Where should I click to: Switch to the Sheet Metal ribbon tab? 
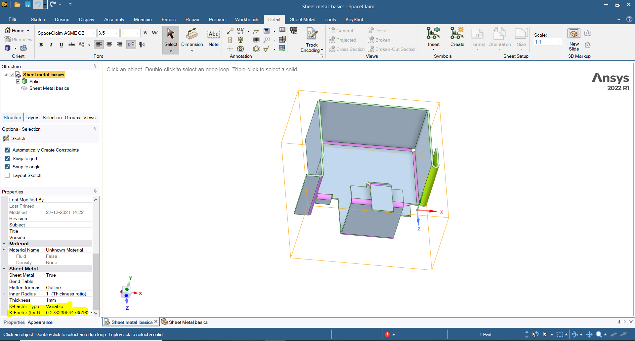coord(302,19)
